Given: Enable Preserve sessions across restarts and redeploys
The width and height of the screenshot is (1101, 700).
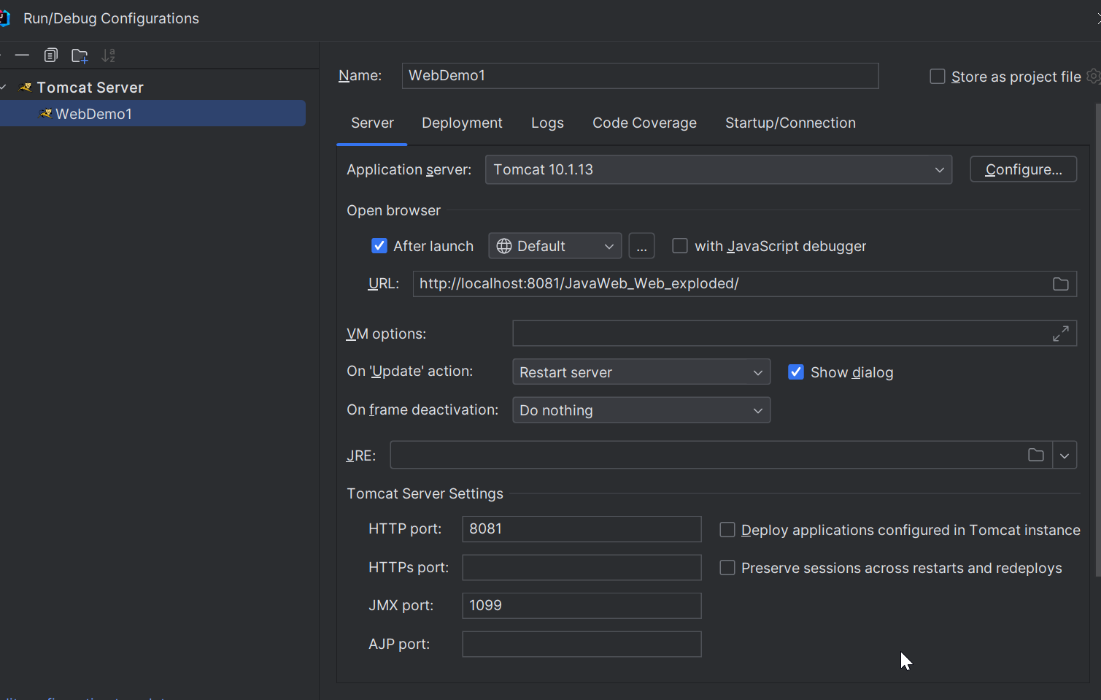Looking at the screenshot, I should pos(727,568).
